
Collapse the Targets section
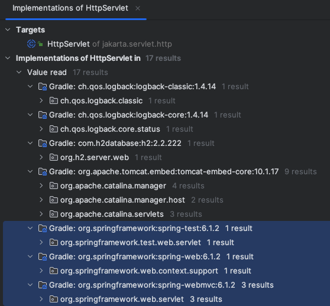click(8, 30)
